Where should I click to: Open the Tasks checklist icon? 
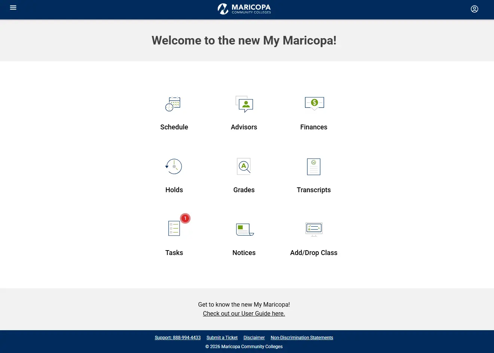pos(174,228)
